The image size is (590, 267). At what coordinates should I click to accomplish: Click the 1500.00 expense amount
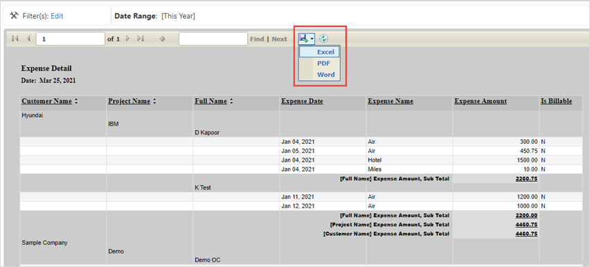(527, 160)
